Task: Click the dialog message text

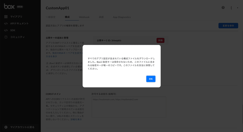Action: tap(121, 64)
